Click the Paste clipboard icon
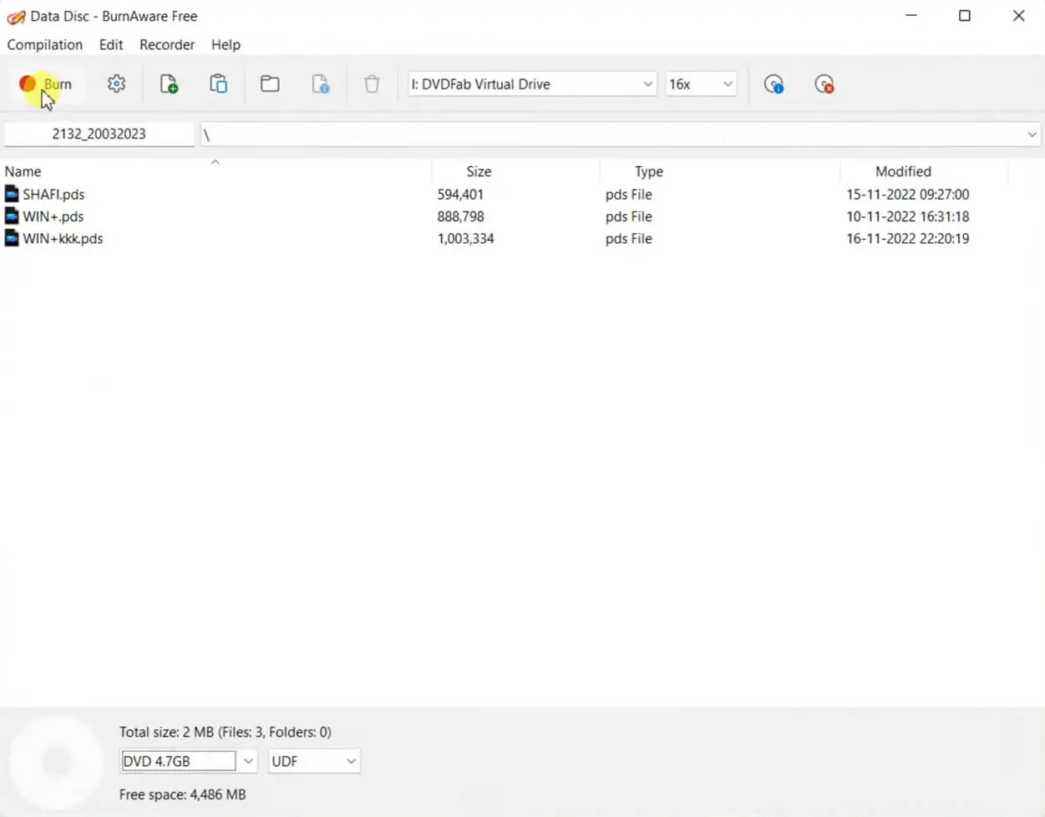Image resolution: width=1045 pixels, height=817 pixels. pos(219,84)
